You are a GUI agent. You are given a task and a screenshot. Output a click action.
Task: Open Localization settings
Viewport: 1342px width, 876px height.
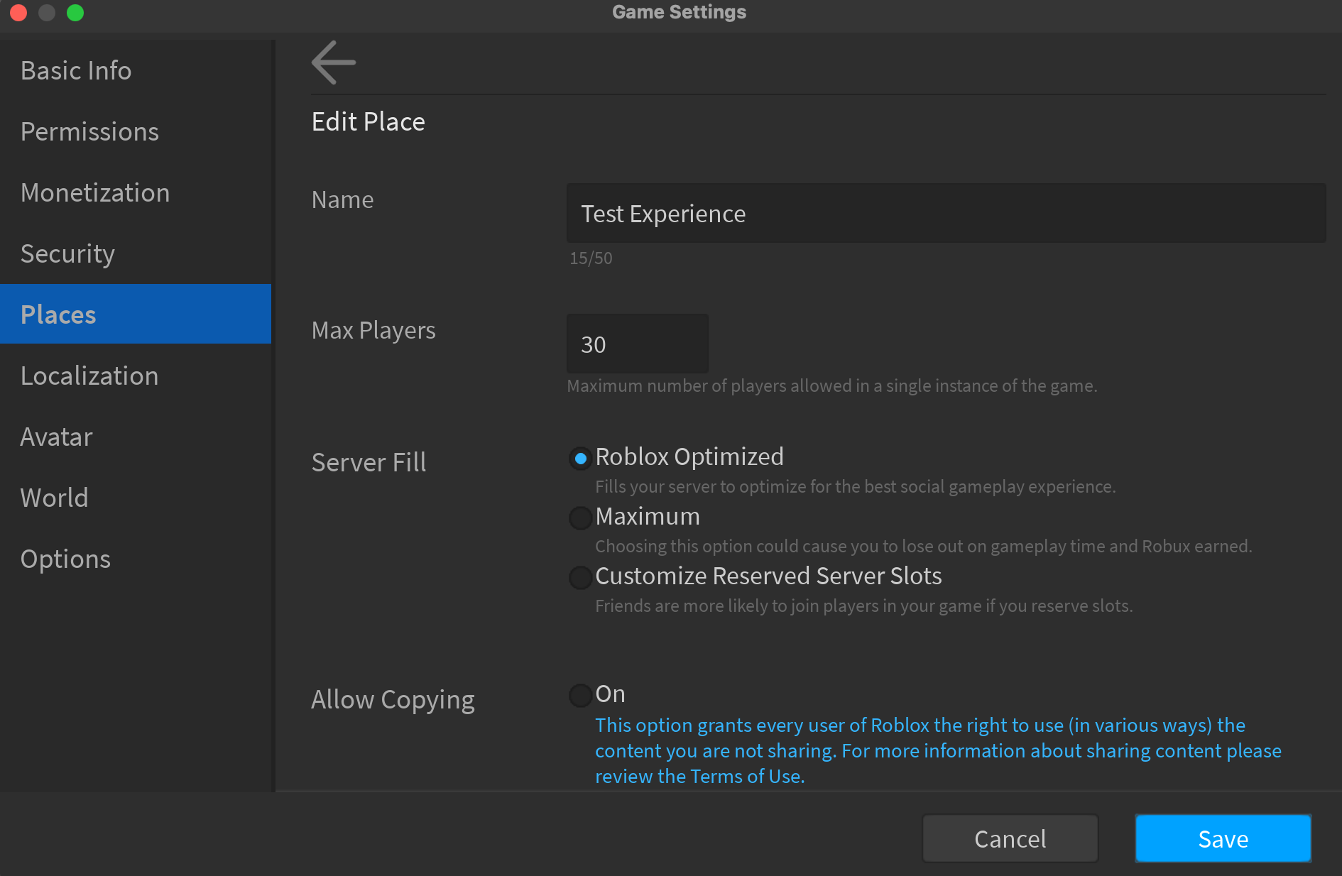click(x=89, y=376)
